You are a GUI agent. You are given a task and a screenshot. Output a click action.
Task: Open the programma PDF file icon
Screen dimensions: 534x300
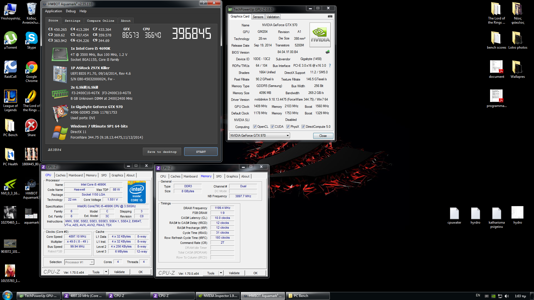click(496, 99)
